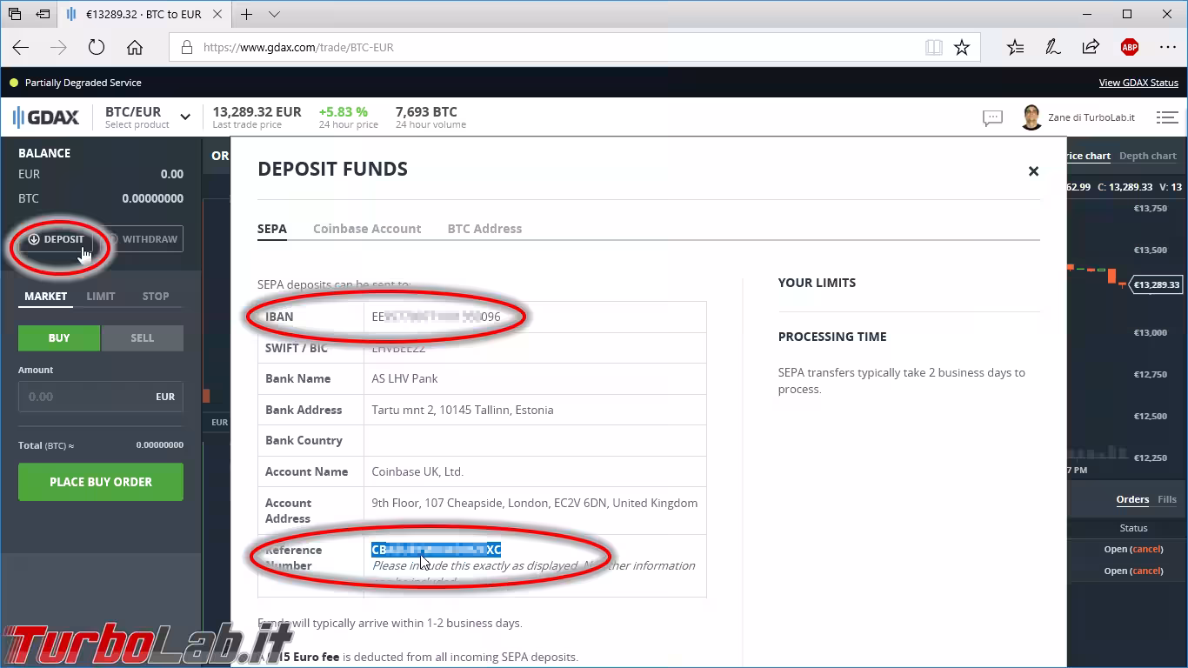The image size is (1188, 668).
Task: Click the Place Buy Order button
Action: [x=101, y=482]
